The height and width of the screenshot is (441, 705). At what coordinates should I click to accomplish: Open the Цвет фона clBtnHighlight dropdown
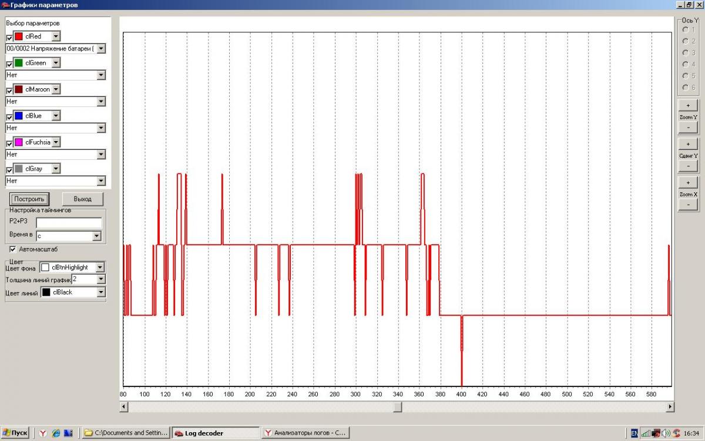pyautogui.click(x=100, y=267)
